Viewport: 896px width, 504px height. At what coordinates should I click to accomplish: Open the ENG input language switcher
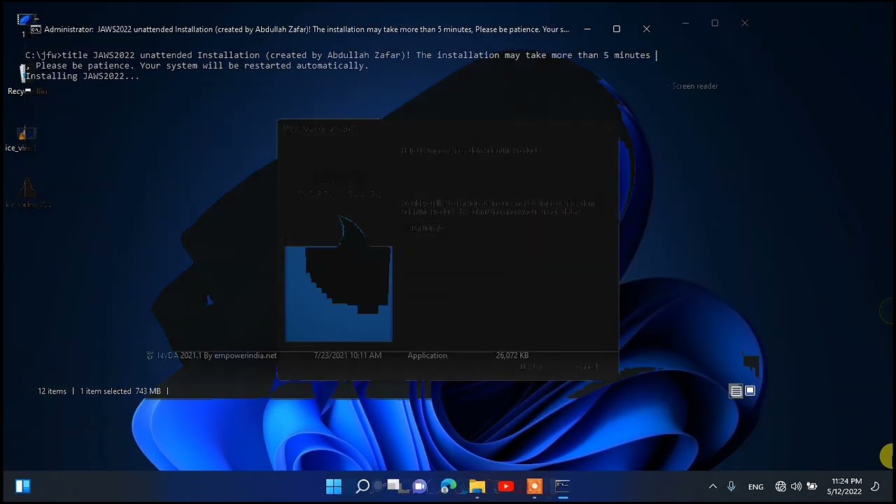[756, 486]
